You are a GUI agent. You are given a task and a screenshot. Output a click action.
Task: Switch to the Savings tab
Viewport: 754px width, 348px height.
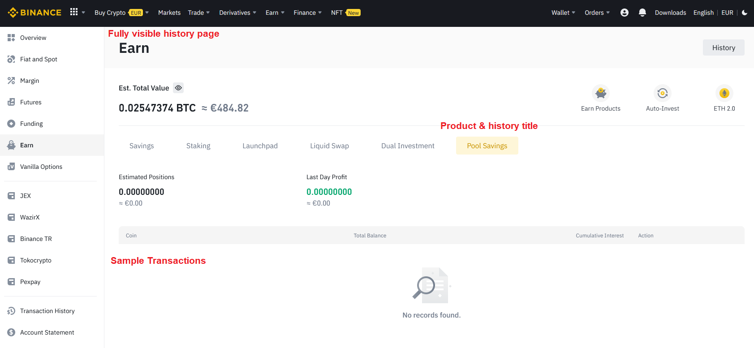point(142,146)
